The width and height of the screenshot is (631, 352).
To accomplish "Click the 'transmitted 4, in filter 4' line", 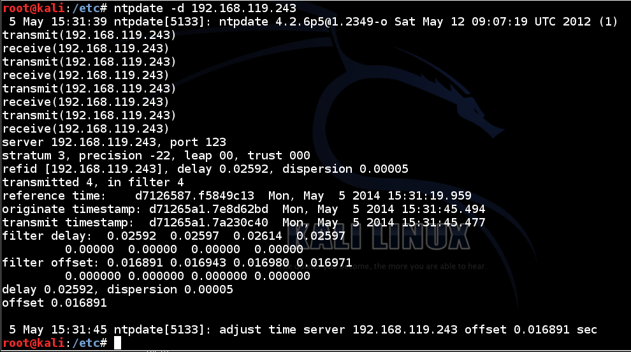I will tap(93, 182).
